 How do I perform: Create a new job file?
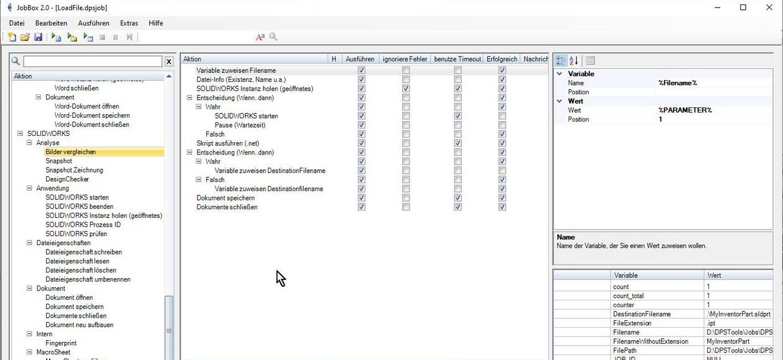click(x=12, y=37)
